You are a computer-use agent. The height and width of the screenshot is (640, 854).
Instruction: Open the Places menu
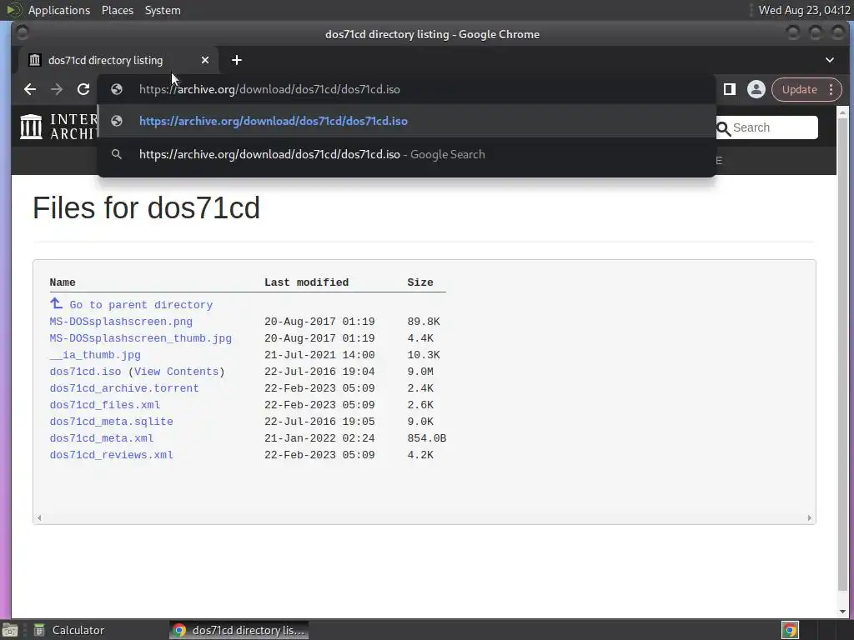click(x=118, y=10)
